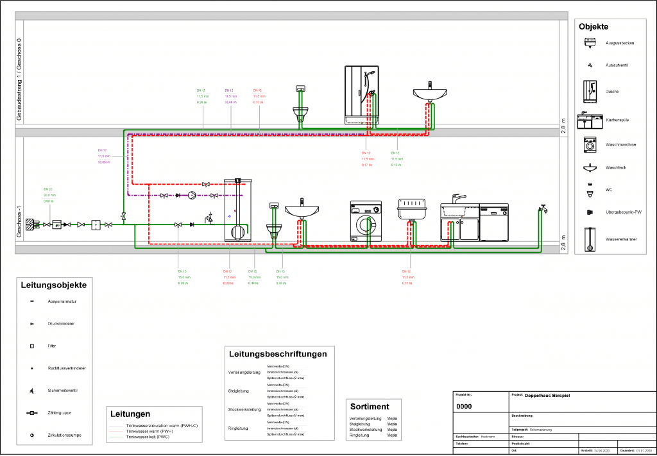Click the Druckminderer symbol in the Leitungsobjekte legend
Viewport: 657px width, 456px height.
[32, 324]
